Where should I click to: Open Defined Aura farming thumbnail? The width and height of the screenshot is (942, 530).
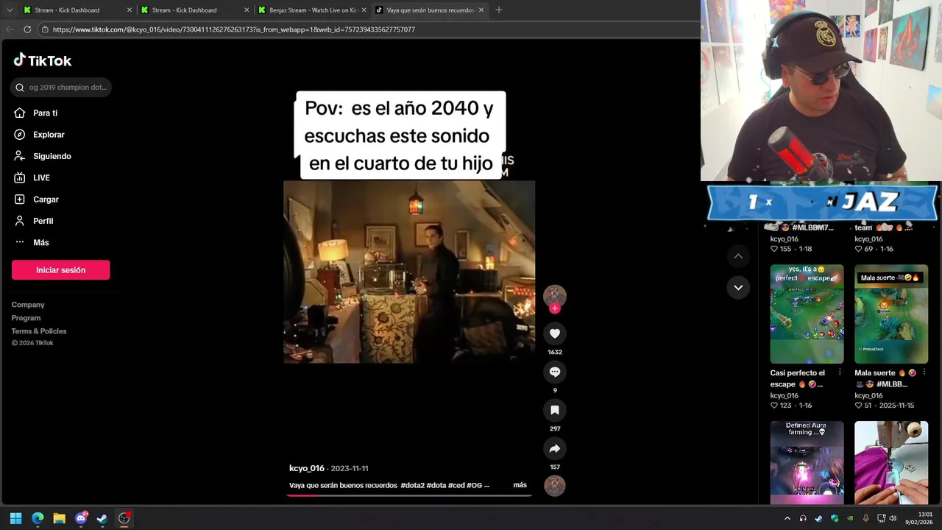807,462
